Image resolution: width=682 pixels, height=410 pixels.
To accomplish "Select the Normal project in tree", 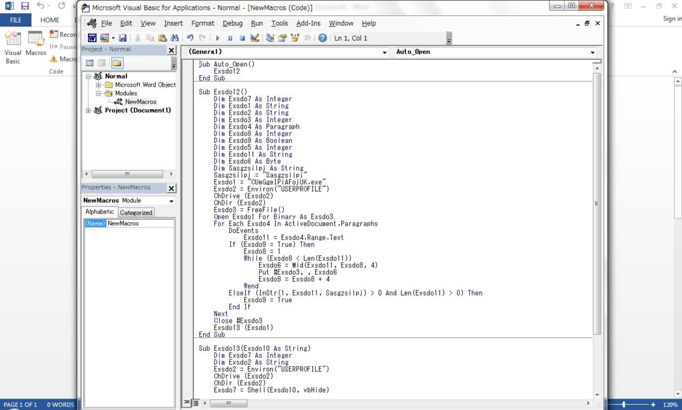I will (x=116, y=76).
